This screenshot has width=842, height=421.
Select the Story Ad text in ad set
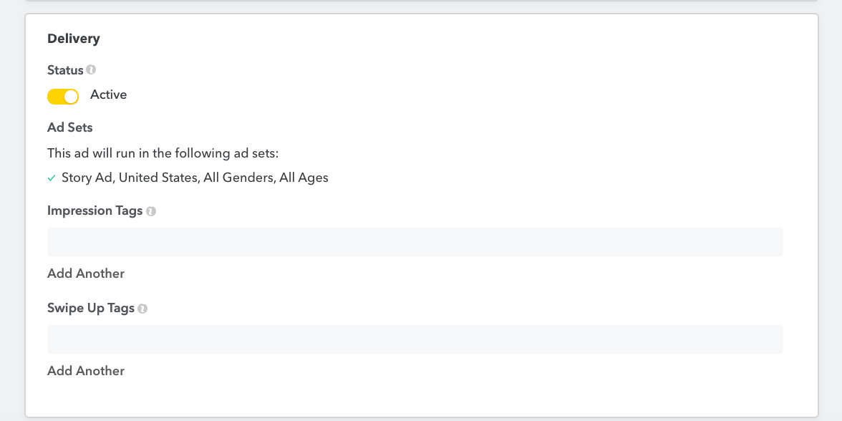coord(87,178)
